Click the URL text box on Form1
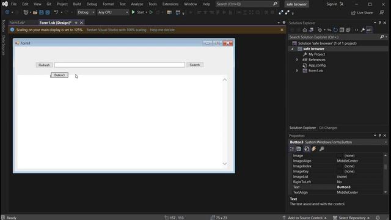This screenshot has width=391, height=220. click(120, 65)
